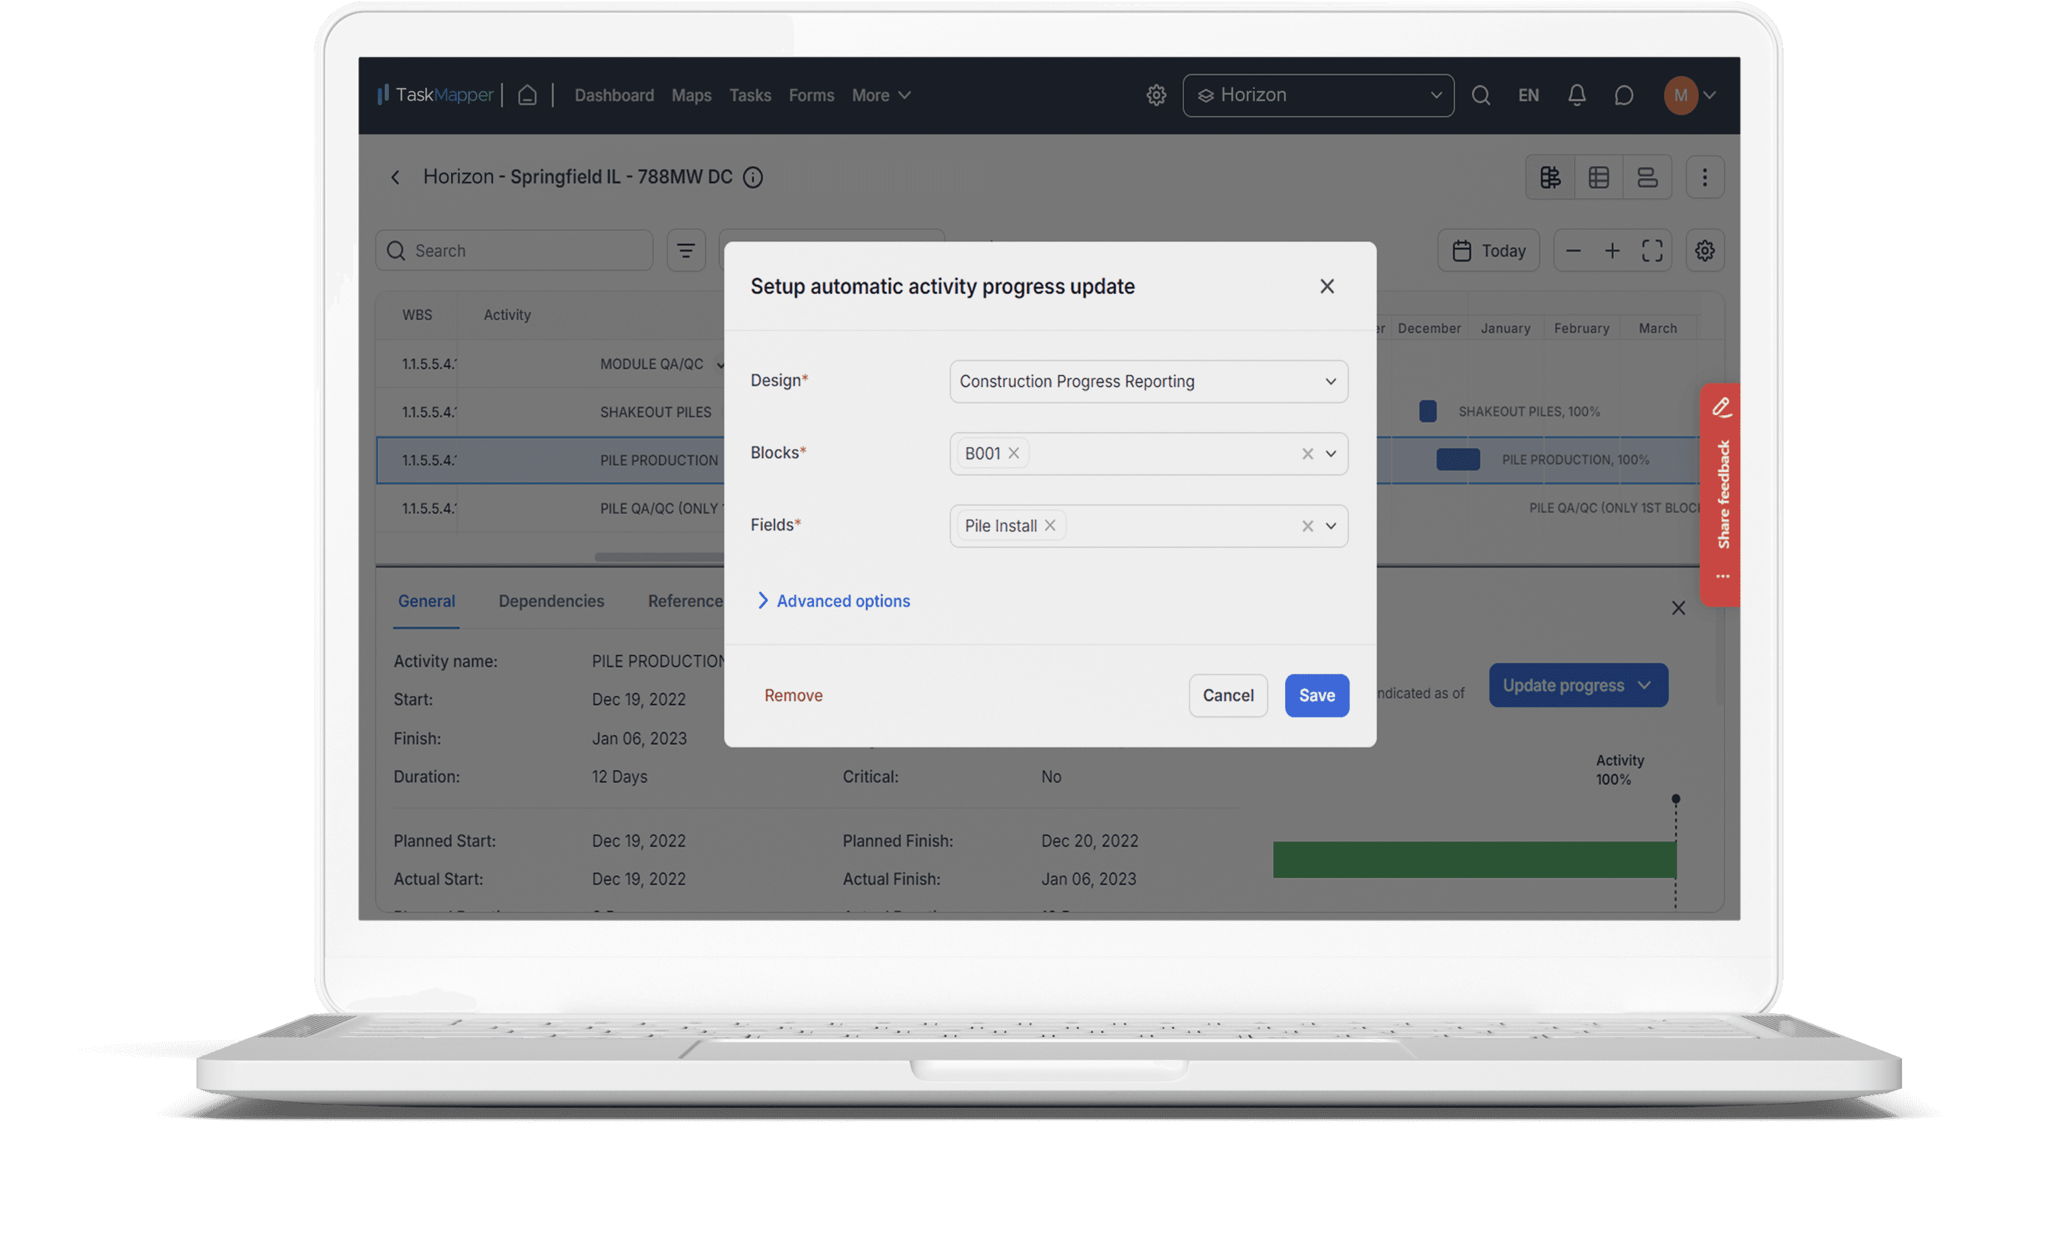Open Update progress dropdown button
2070x1260 pixels.
tap(1578, 685)
